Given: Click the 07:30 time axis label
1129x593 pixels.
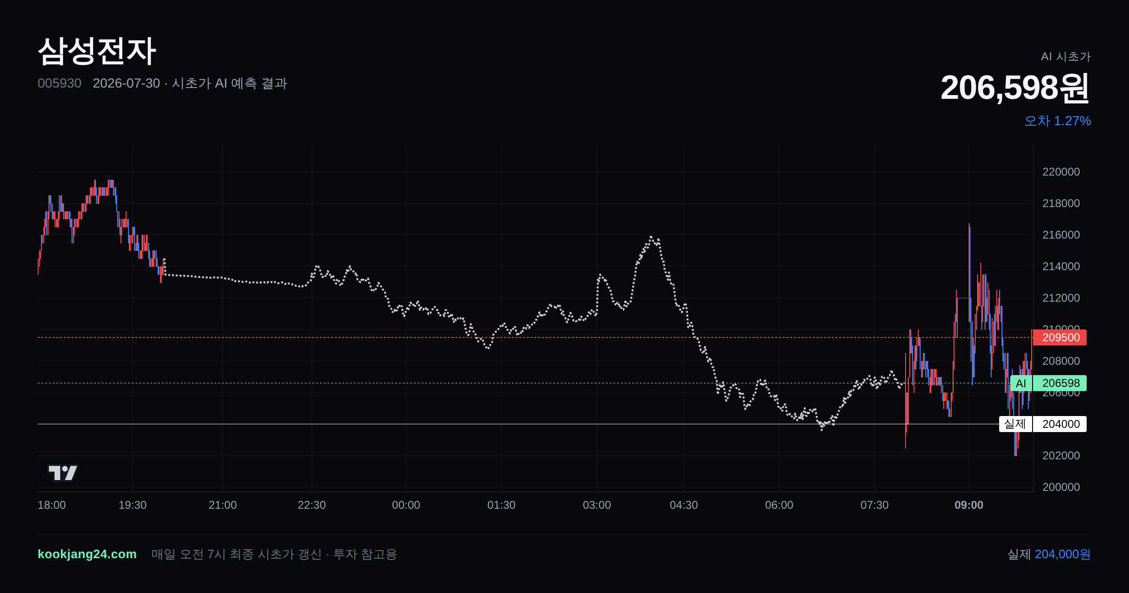Looking at the screenshot, I should coord(875,505).
